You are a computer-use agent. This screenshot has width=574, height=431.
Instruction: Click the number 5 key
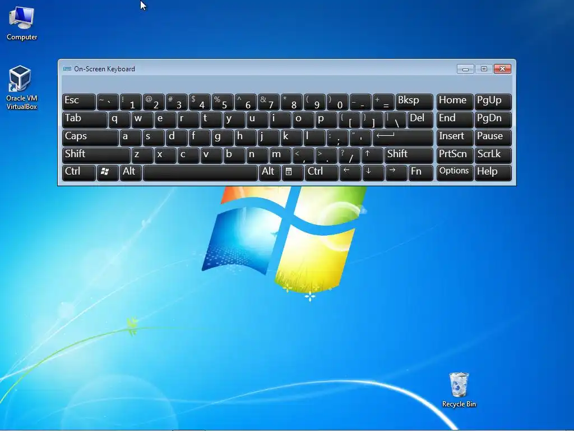(223, 102)
